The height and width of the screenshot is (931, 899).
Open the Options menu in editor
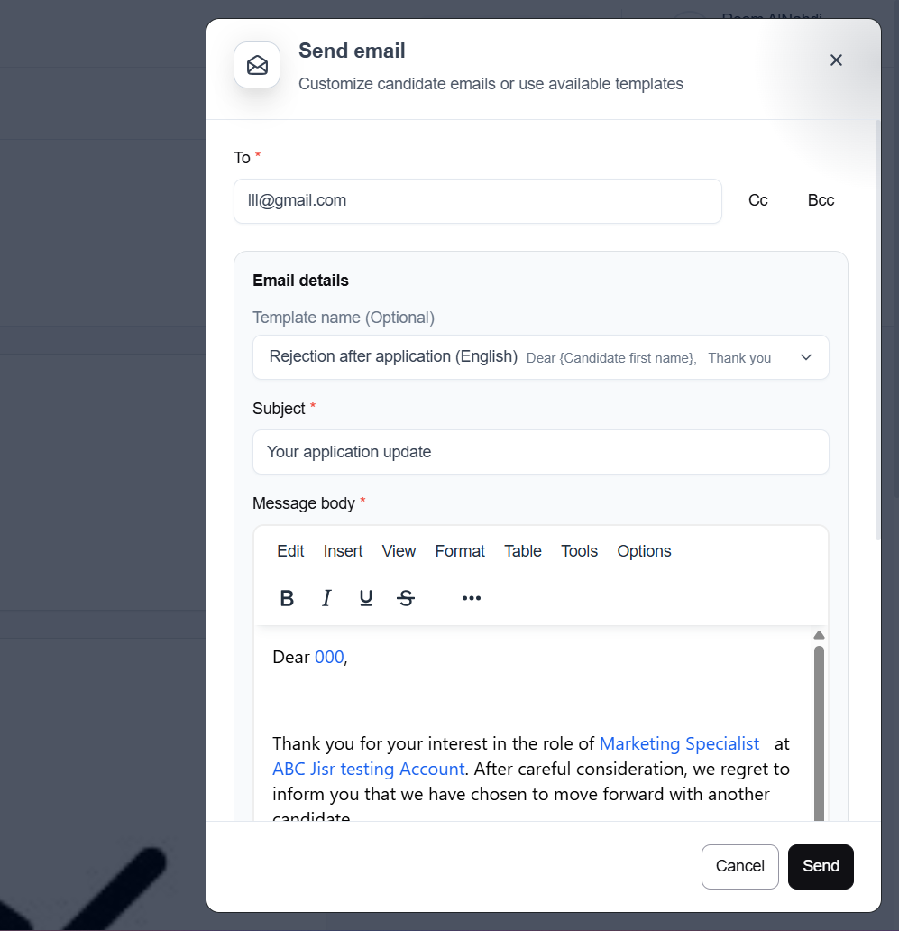tap(644, 551)
